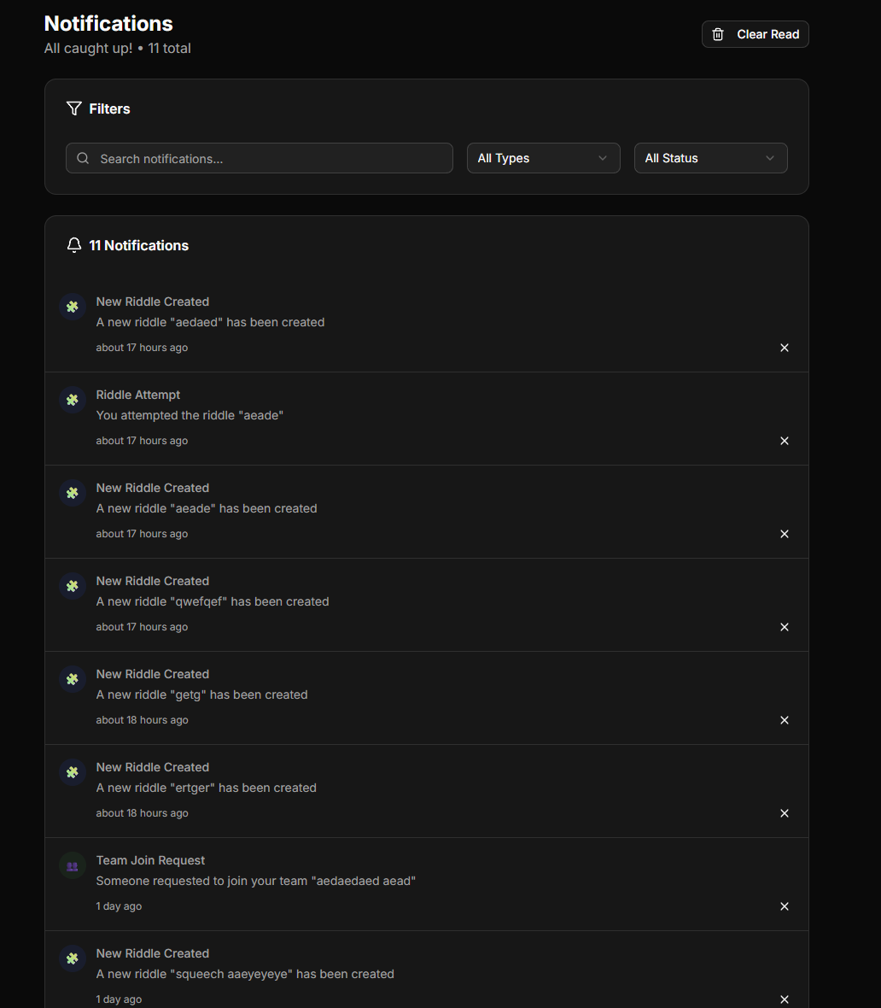
Task: Click the puzzle icon on the "aedaed" riddle notification
Action: tap(72, 306)
